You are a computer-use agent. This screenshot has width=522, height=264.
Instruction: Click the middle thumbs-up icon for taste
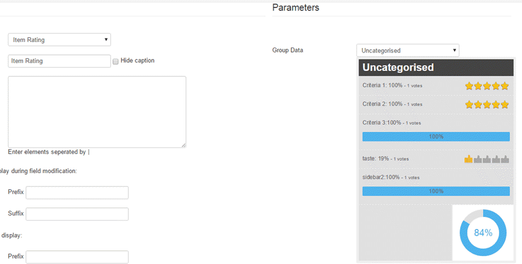[x=487, y=159]
